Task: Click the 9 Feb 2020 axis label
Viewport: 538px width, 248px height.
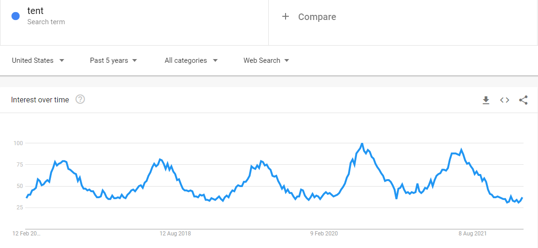Action: (x=325, y=234)
